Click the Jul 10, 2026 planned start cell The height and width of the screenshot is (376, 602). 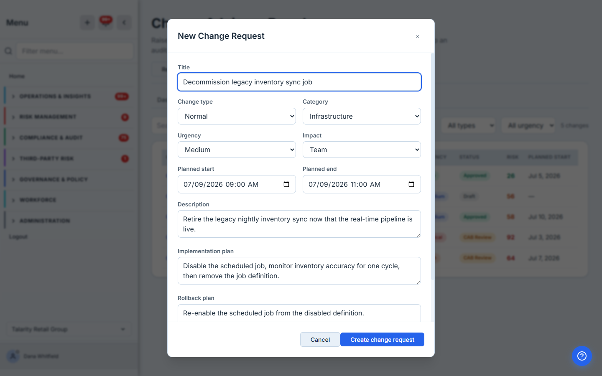[545, 217]
